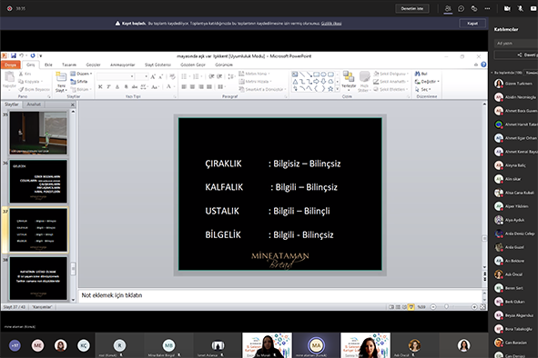Open the Dosya (File) tab

(x=11, y=65)
